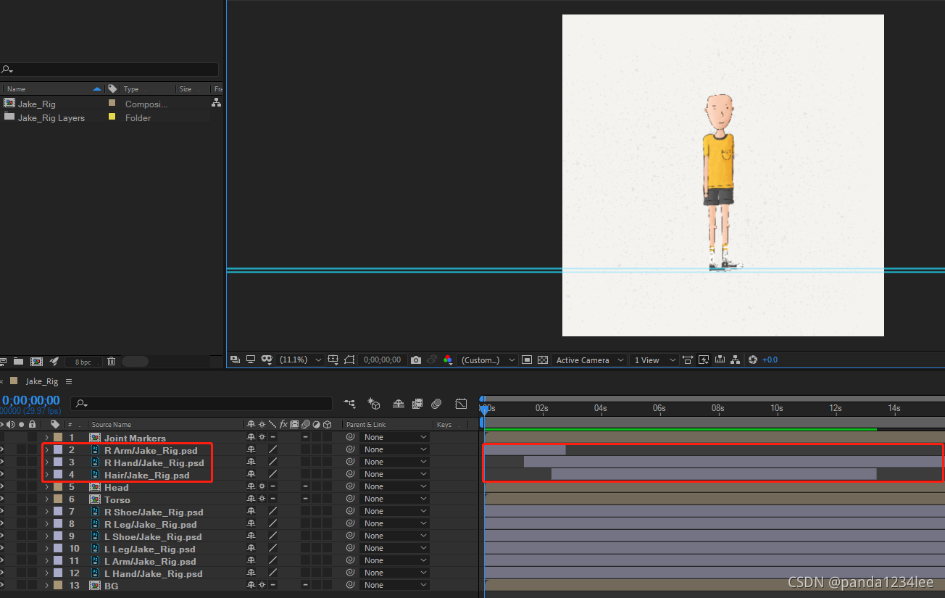Image resolution: width=945 pixels, height=598 pixels.
Task: Expand the L Shoe/Jake_Rig.psd layer
Action: point(47,536)
